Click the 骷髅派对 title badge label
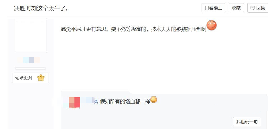 [x=24, y=78]
